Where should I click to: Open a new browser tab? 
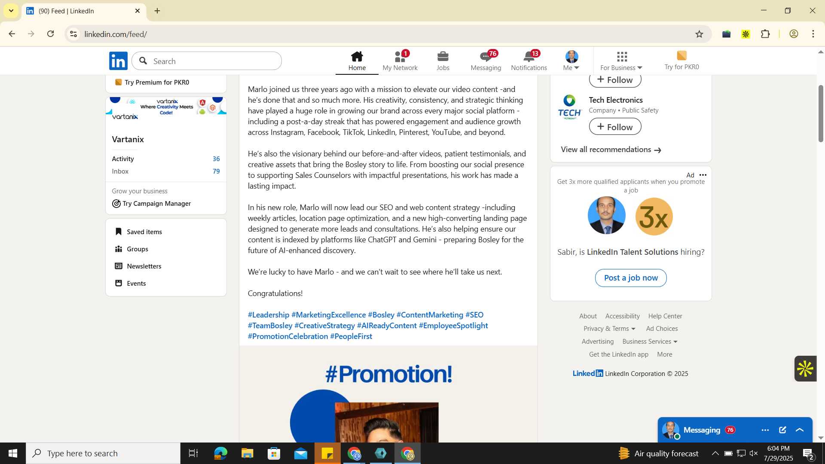tap(157, 11)
